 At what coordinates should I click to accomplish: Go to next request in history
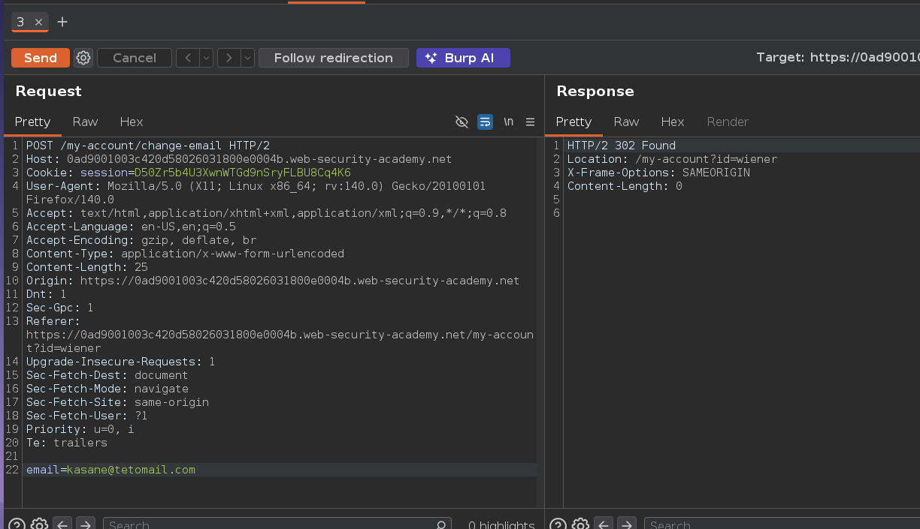coord(228,58)
